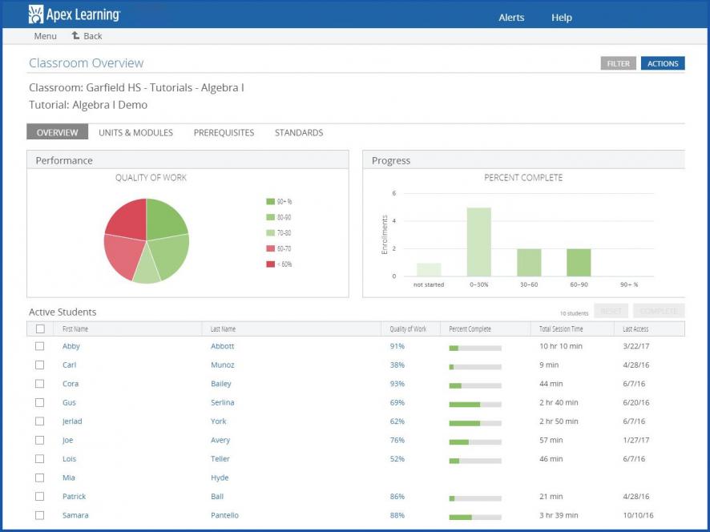This screenshot has width=710, height=532.
Task: Switch to the Units & Modules tab
Action: point(135,133)
